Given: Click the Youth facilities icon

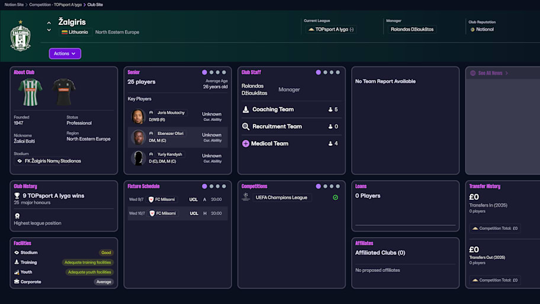Looking at the screenshot, I should [x=17, y=272].
